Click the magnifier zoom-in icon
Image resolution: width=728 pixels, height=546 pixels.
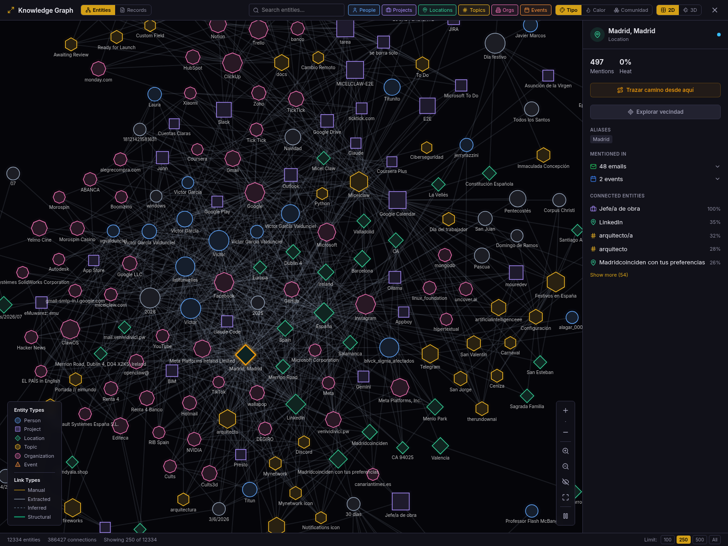pyautogui.click(x=566, y=451)
